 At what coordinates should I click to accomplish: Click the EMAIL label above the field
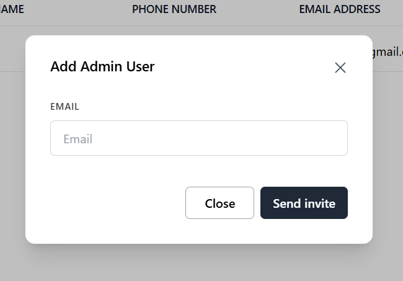[64, 106]
